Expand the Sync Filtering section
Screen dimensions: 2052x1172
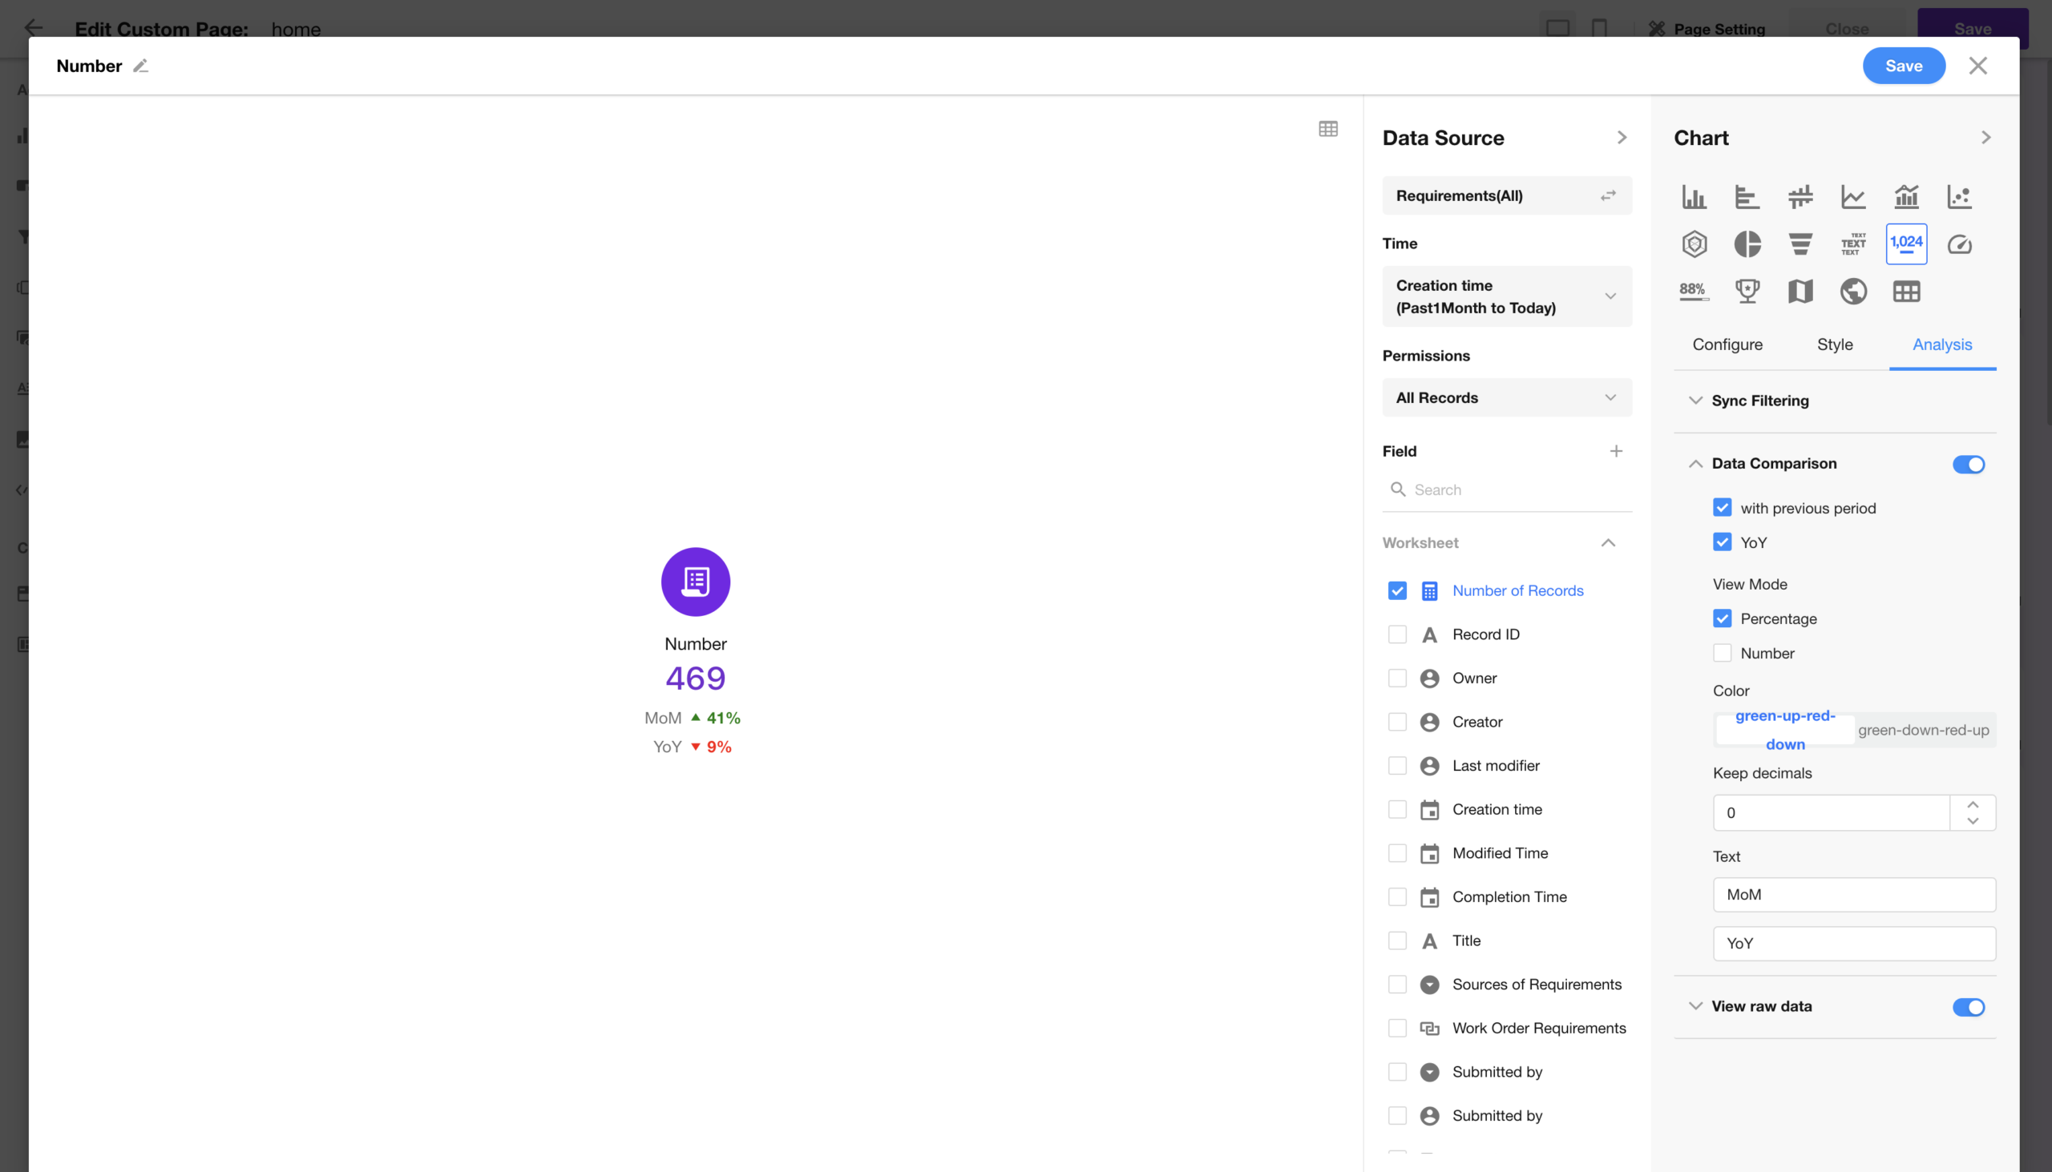[x=1759, y=400]
